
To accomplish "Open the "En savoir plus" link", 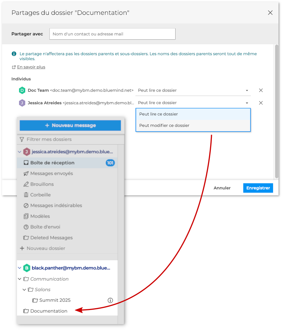I will pyautogui.click(x=31, y=67).
